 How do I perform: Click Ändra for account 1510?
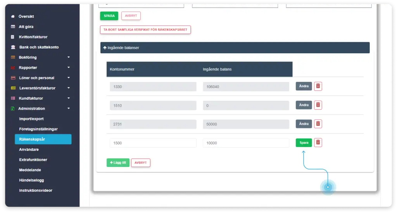coord(304,105)
